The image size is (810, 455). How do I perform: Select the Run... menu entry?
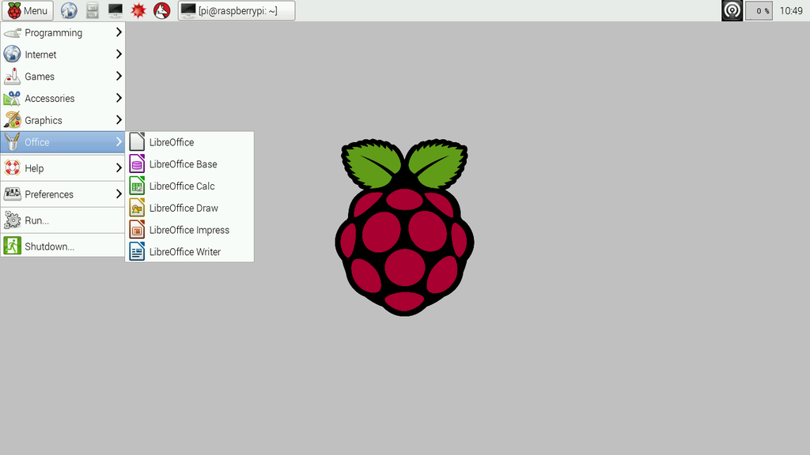(x=36, y=220)
